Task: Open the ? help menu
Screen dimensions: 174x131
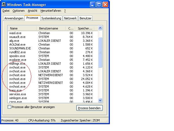Action: [x=65, y=11]
